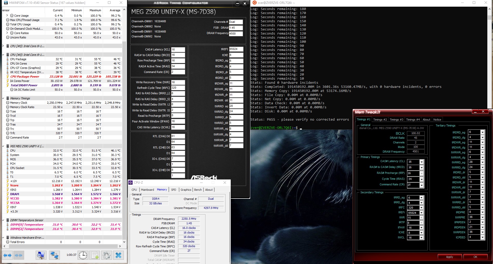Click the lightning icon beside CPU Package Power
Screen dimensions: 493x264
[x=8, y=77]
